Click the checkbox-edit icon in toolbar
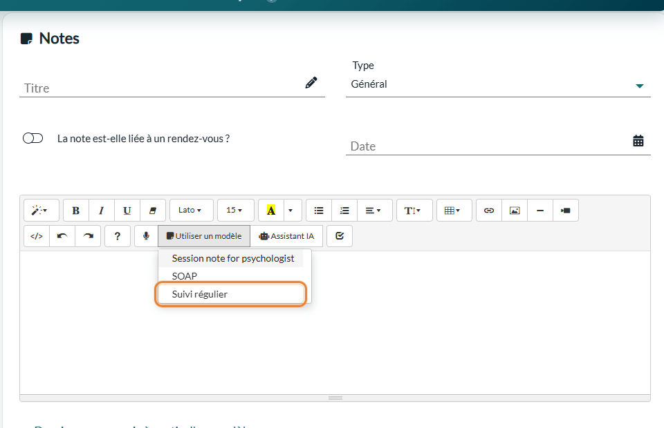The height and width of the screenshot is (428, 664). point(340,236)
